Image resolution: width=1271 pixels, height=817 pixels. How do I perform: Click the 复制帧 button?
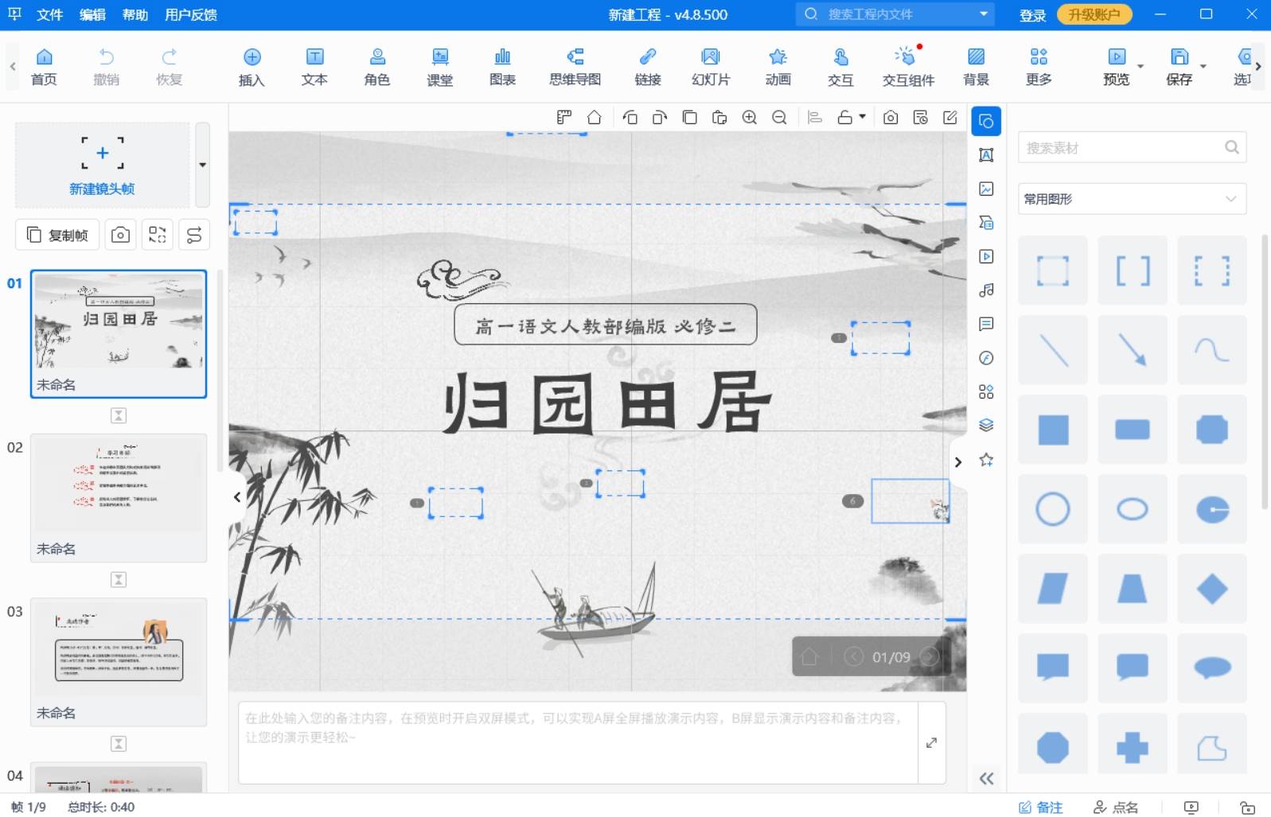57,235
